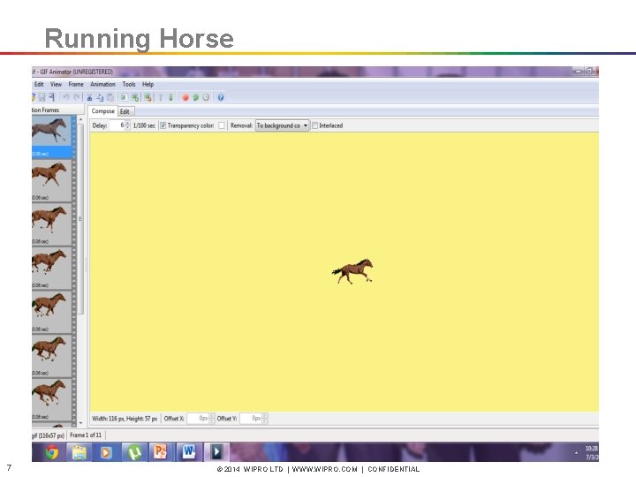
Task: Click the Save As icon in the toolbar
Action: [51, 97]
